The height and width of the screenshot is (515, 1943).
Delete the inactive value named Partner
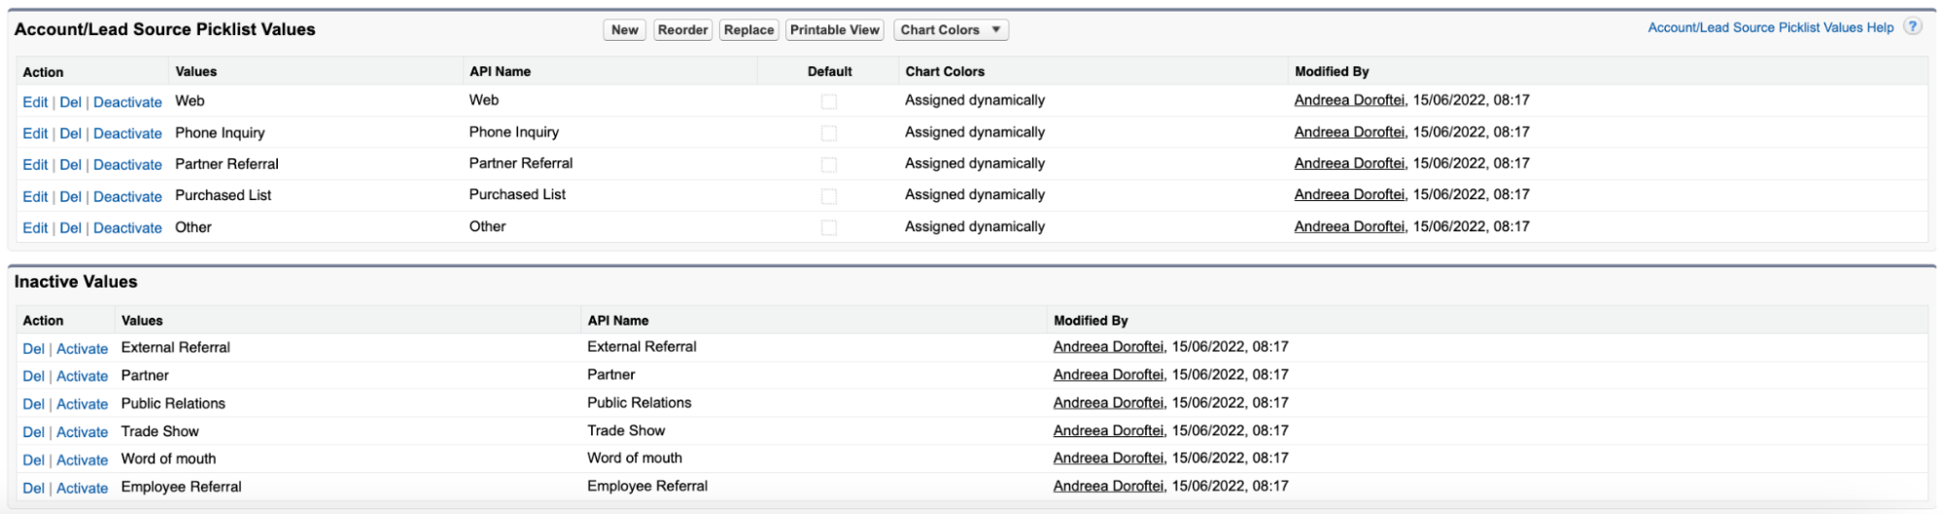(34, 376)
